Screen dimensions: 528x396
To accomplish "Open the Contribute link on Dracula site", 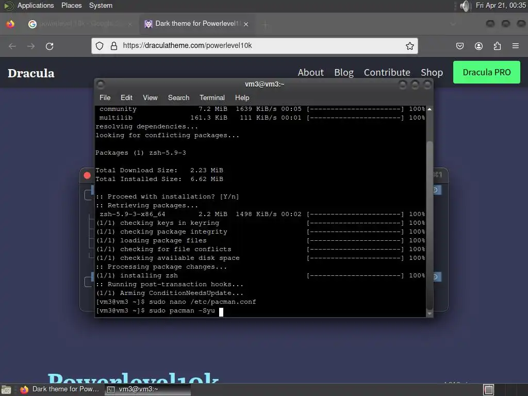I will (x=387, y=72).
